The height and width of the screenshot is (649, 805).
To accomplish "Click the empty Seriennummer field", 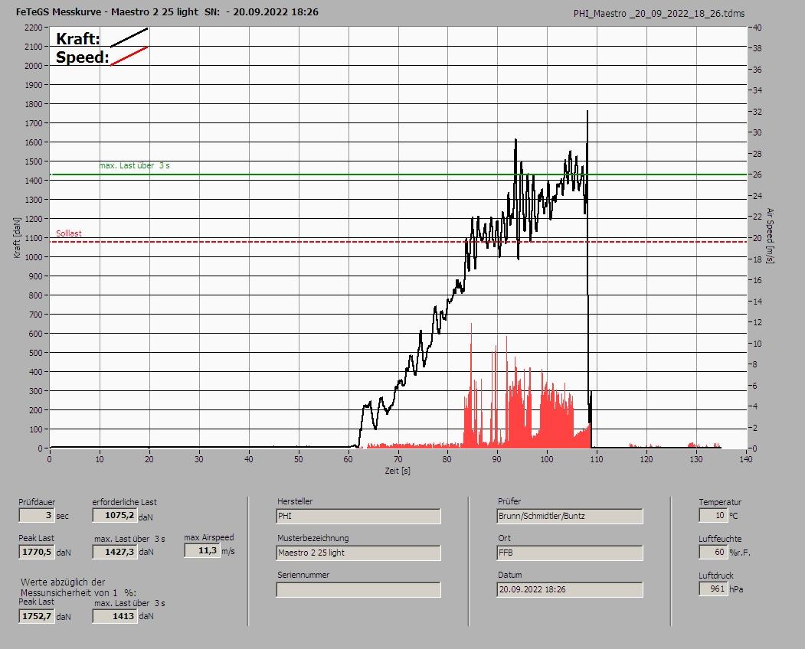I will coord(358,589).
